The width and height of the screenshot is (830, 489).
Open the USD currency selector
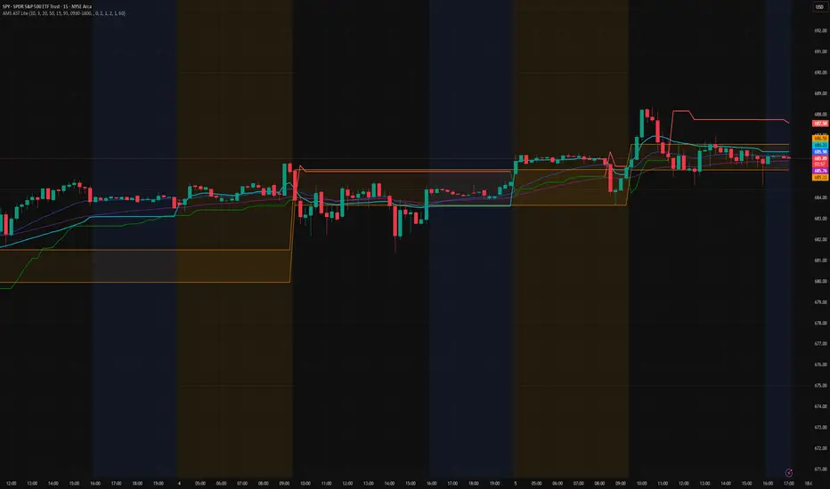click(819, 7)
